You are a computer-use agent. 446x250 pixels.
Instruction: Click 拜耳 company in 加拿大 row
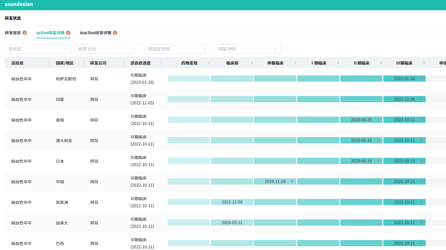tap(94, 223)
